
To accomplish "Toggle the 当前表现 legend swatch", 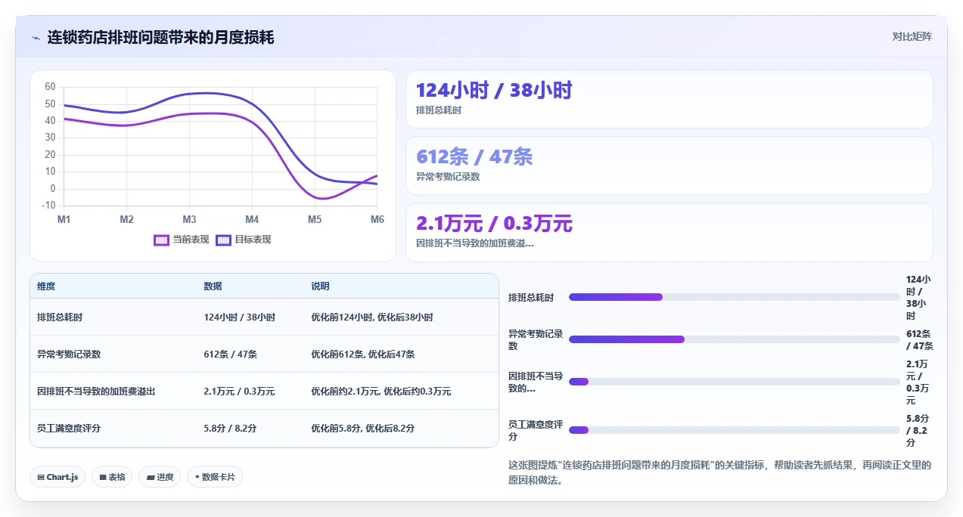I will (x=161, y=240).
